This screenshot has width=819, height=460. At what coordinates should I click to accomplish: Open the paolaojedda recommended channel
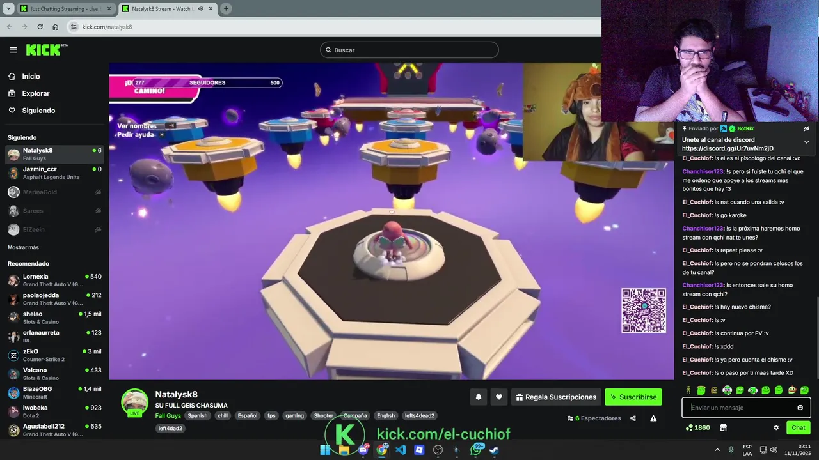pyautogui.click(x=54, y=299)
